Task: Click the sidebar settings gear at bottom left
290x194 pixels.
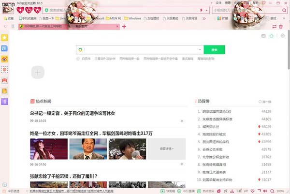Action: point(5,184)
